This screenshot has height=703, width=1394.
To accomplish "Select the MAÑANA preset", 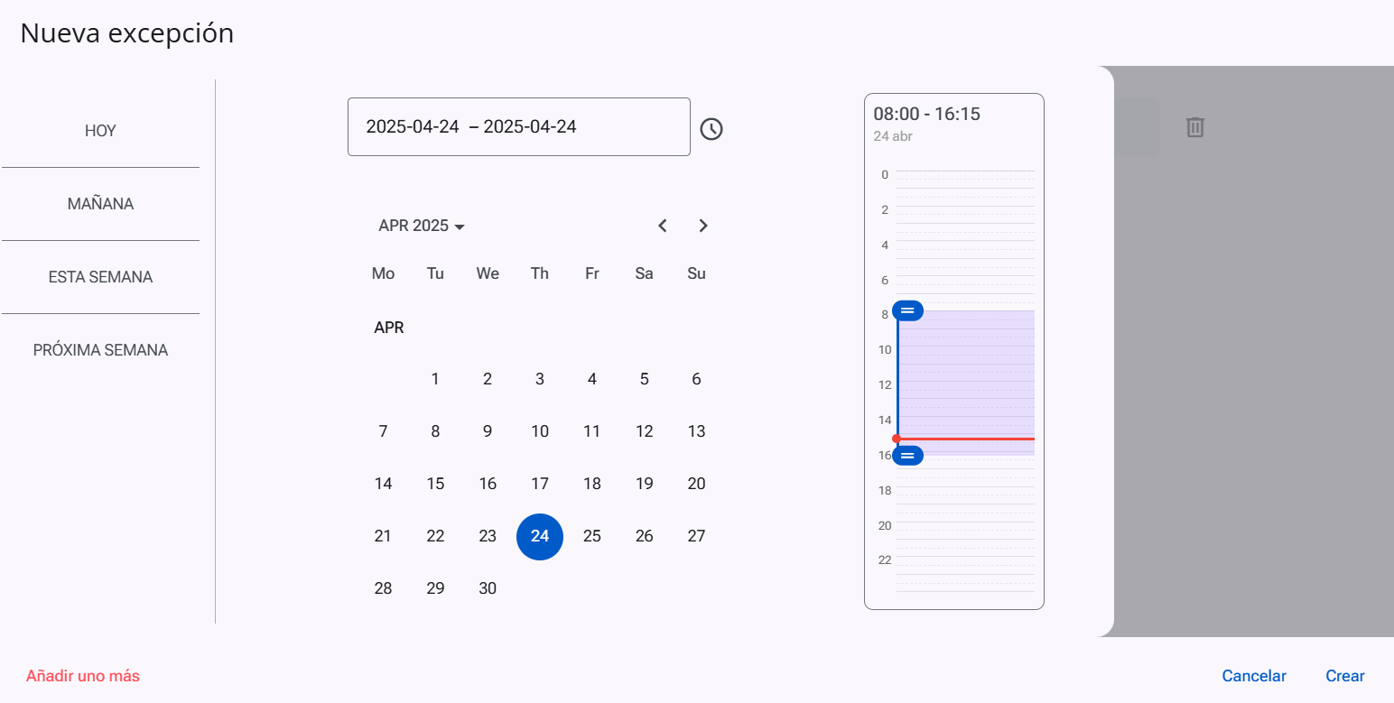I will [100, 204].
